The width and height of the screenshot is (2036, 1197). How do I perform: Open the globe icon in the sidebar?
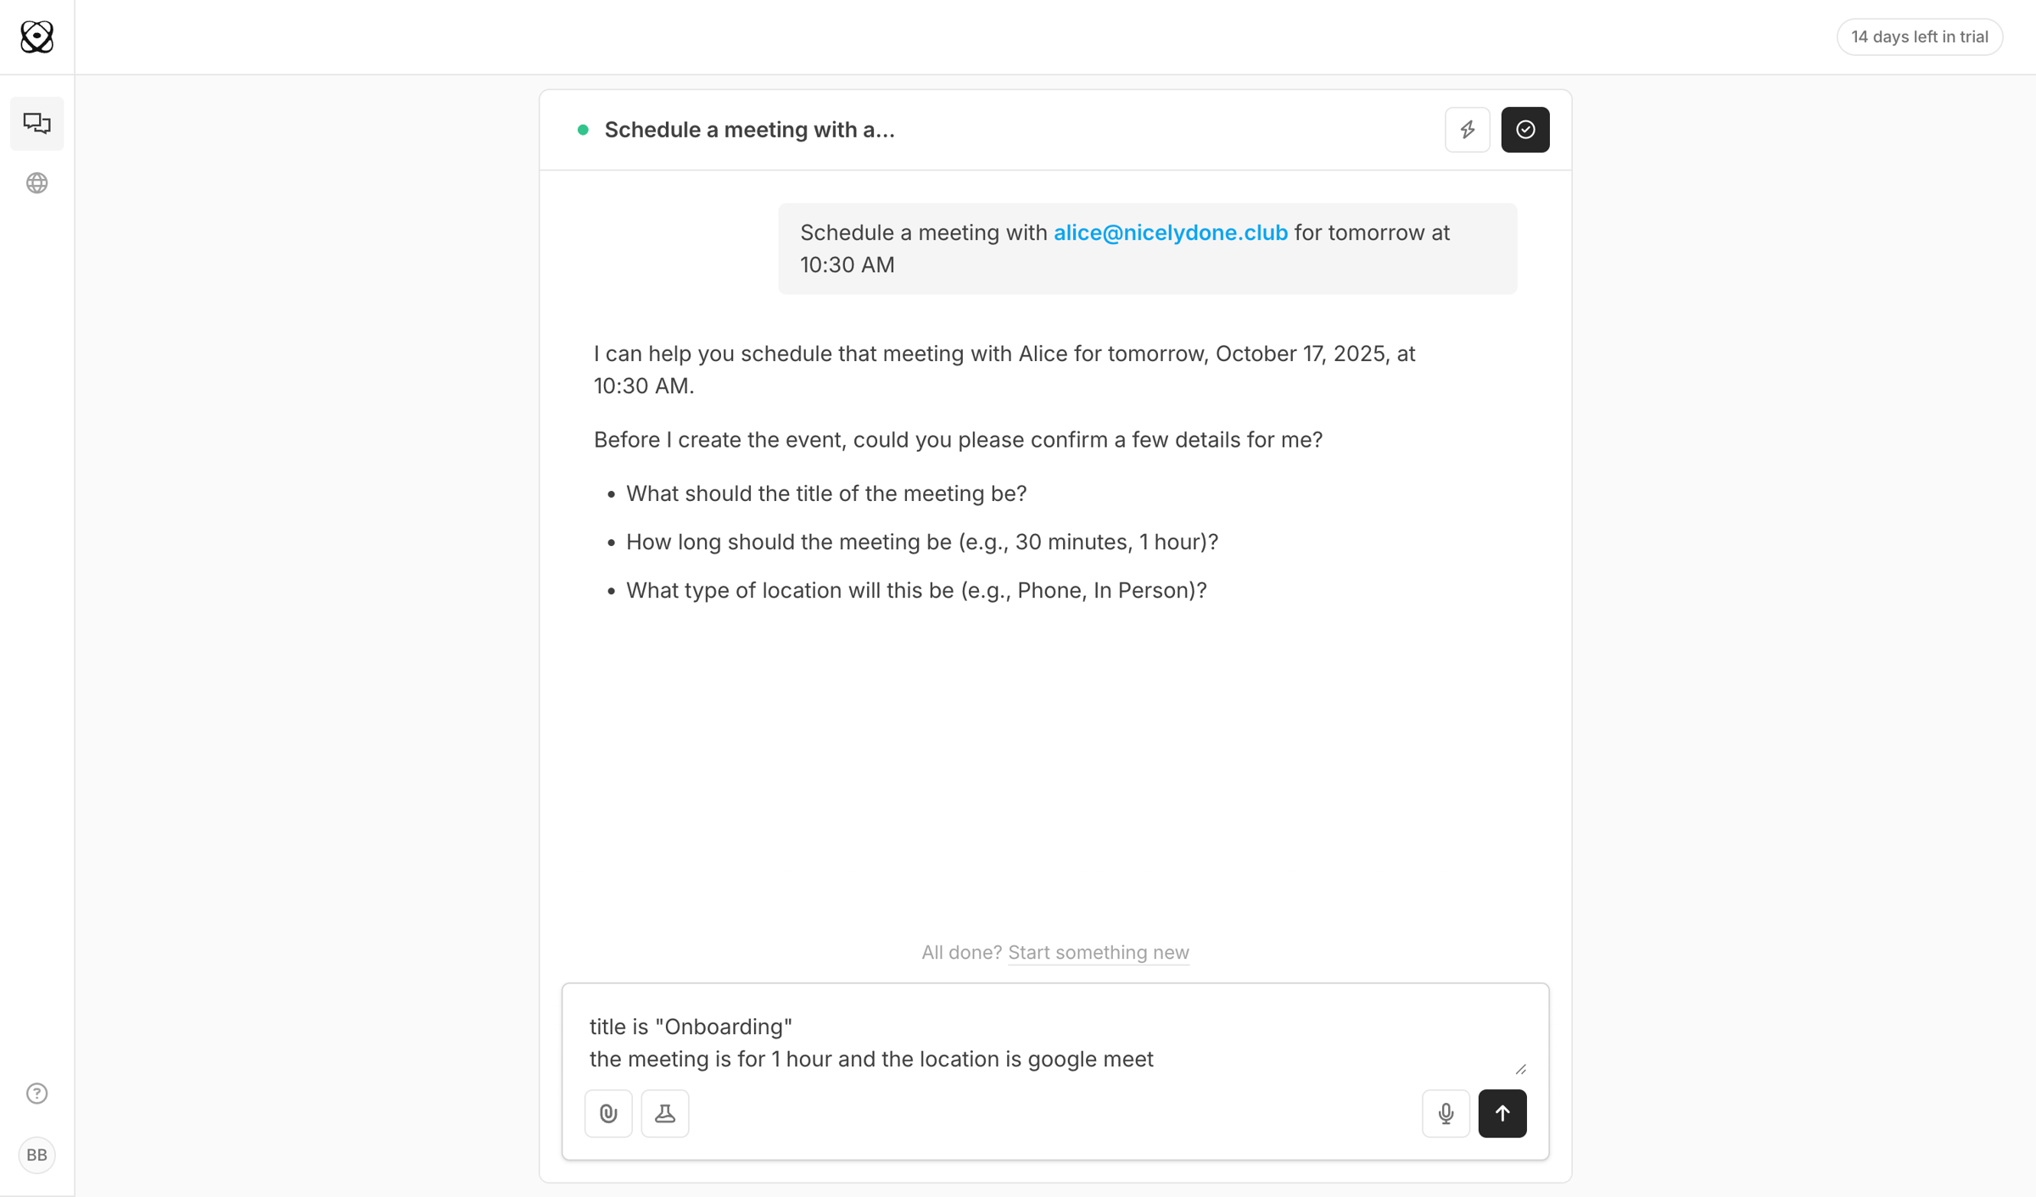(36, 183)
